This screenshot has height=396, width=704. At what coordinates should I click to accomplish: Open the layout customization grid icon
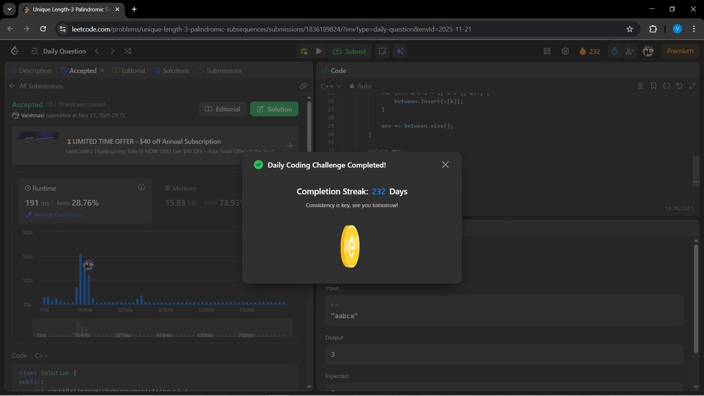[547, 51]
